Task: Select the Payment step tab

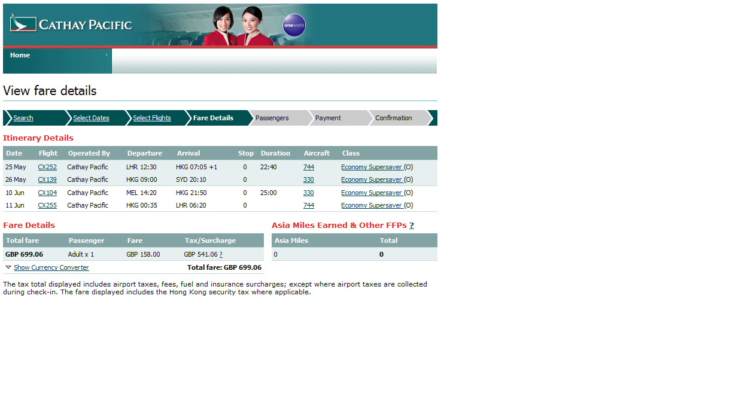Action: pos(328,118)
